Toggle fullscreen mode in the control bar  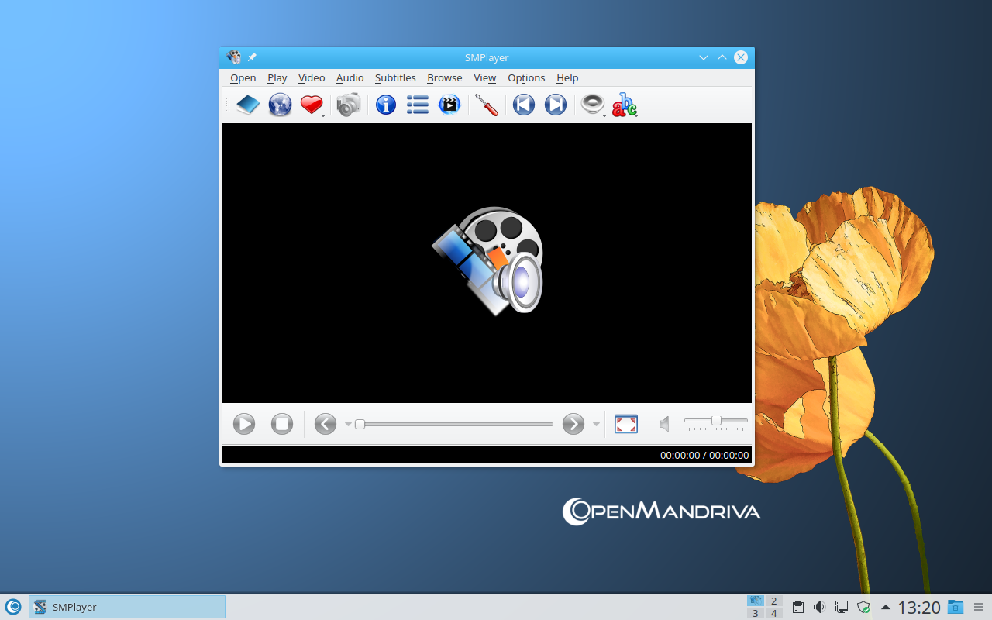click(625, 424)
